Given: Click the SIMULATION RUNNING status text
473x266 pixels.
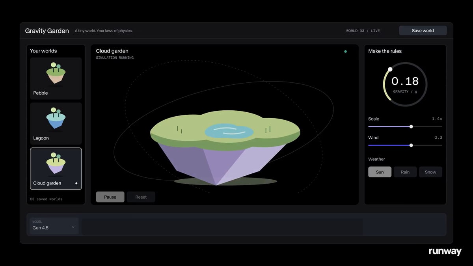Looking at the screenshot, I should (115, 58).
